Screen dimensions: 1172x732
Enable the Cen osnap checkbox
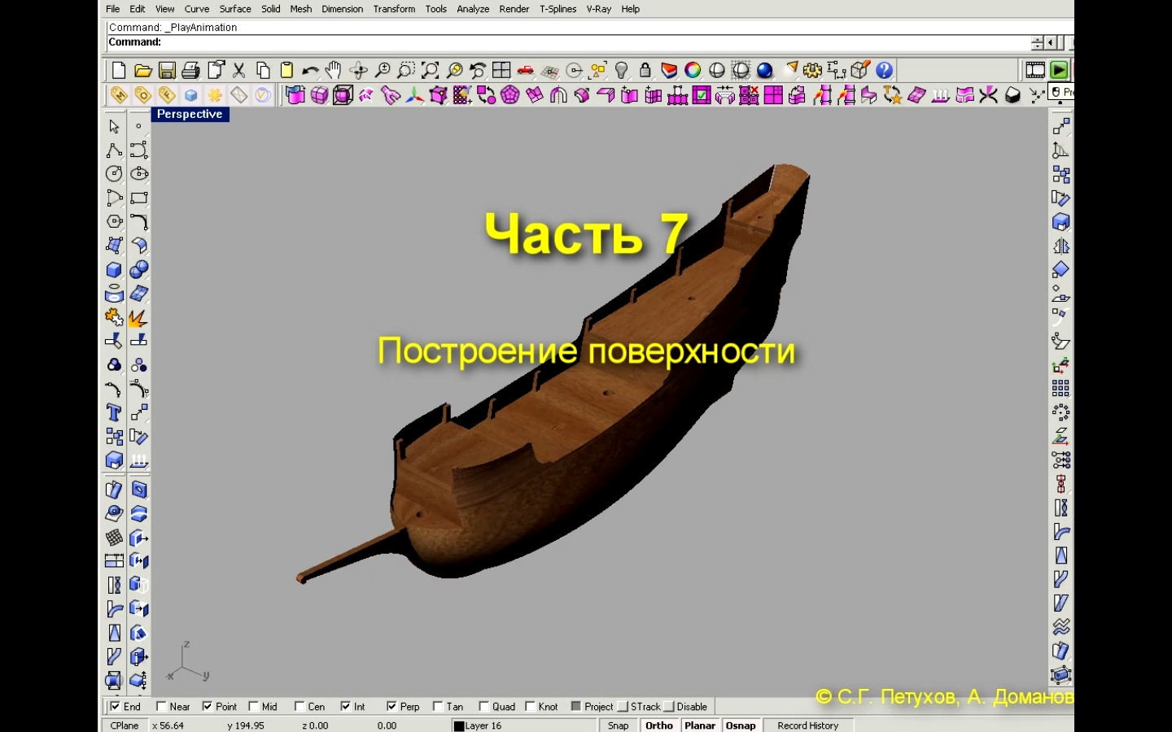(300, 707)
